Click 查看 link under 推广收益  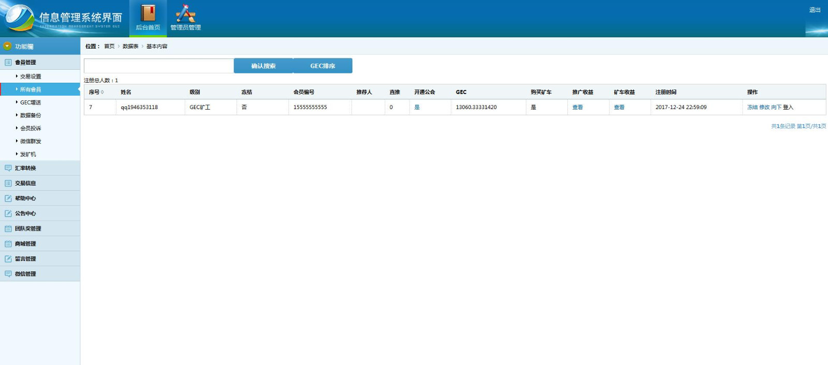[x=578, y=108]
